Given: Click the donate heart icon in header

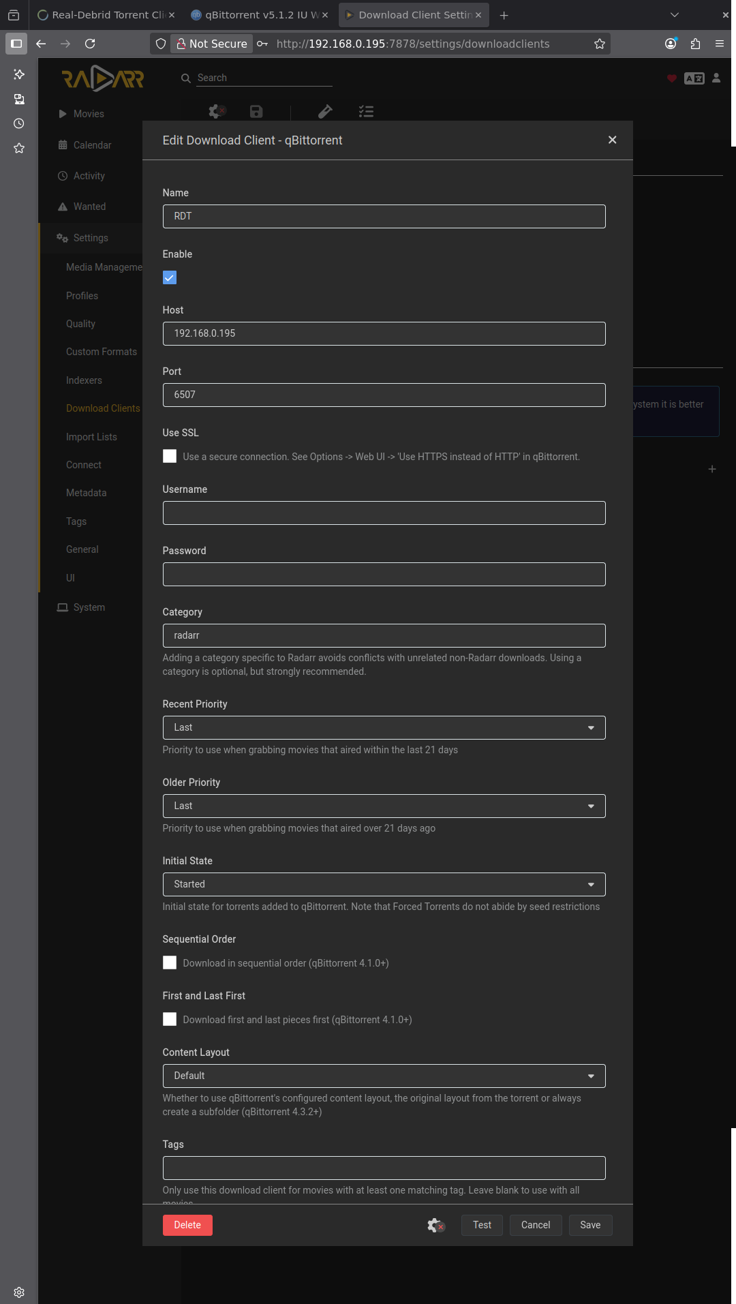Looking at the screenshot, I should click(672, 78).
